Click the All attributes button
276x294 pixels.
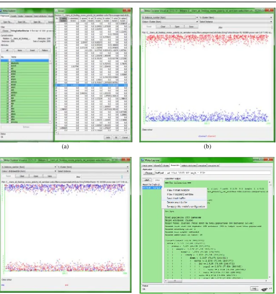click(x=7, y=50)
